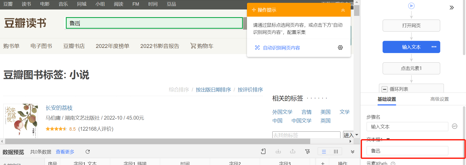
Task: Open the 美国 related tag
Action: point(325,112)
